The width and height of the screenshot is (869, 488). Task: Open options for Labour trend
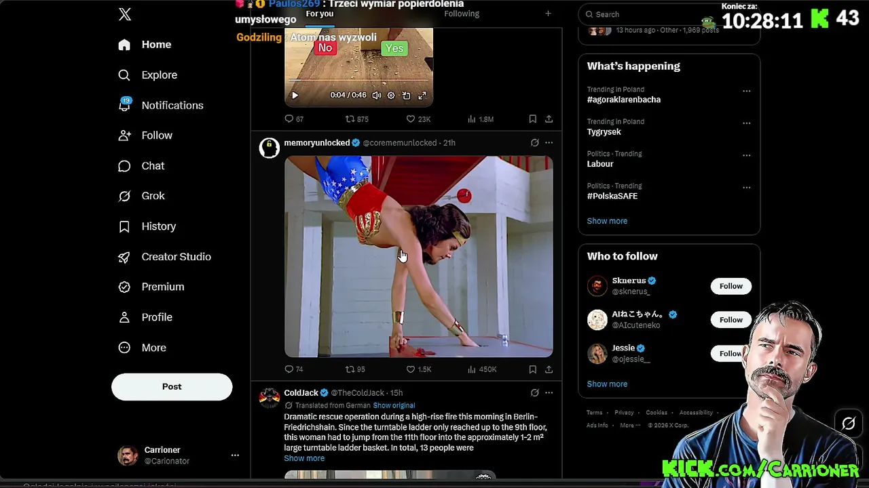[x=746, y=155]
